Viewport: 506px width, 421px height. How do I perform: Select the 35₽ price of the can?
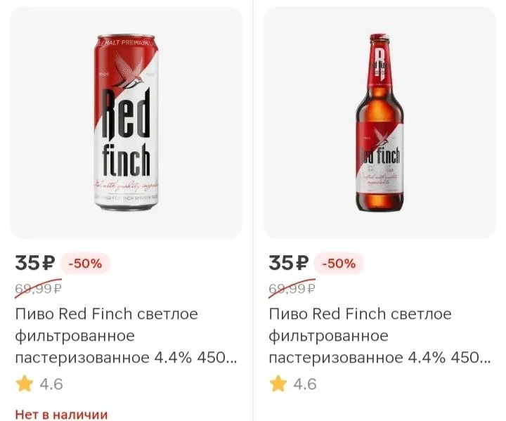35,263
